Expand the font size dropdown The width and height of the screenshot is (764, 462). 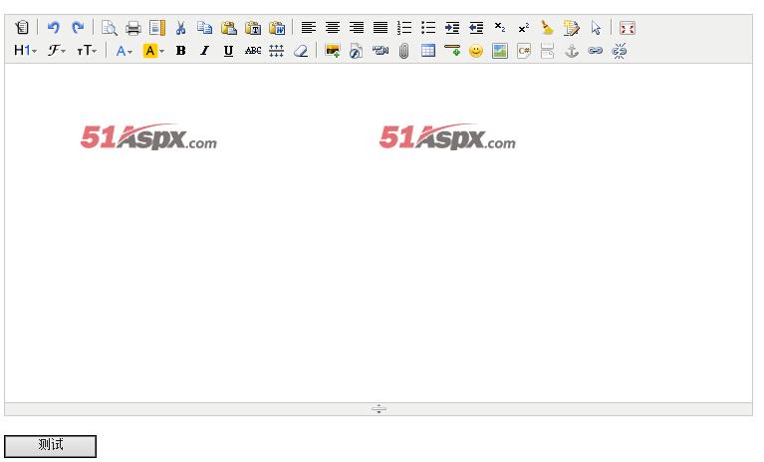point(88,51)
